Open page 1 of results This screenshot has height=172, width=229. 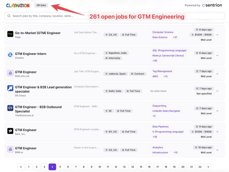[x=29, y=167]
